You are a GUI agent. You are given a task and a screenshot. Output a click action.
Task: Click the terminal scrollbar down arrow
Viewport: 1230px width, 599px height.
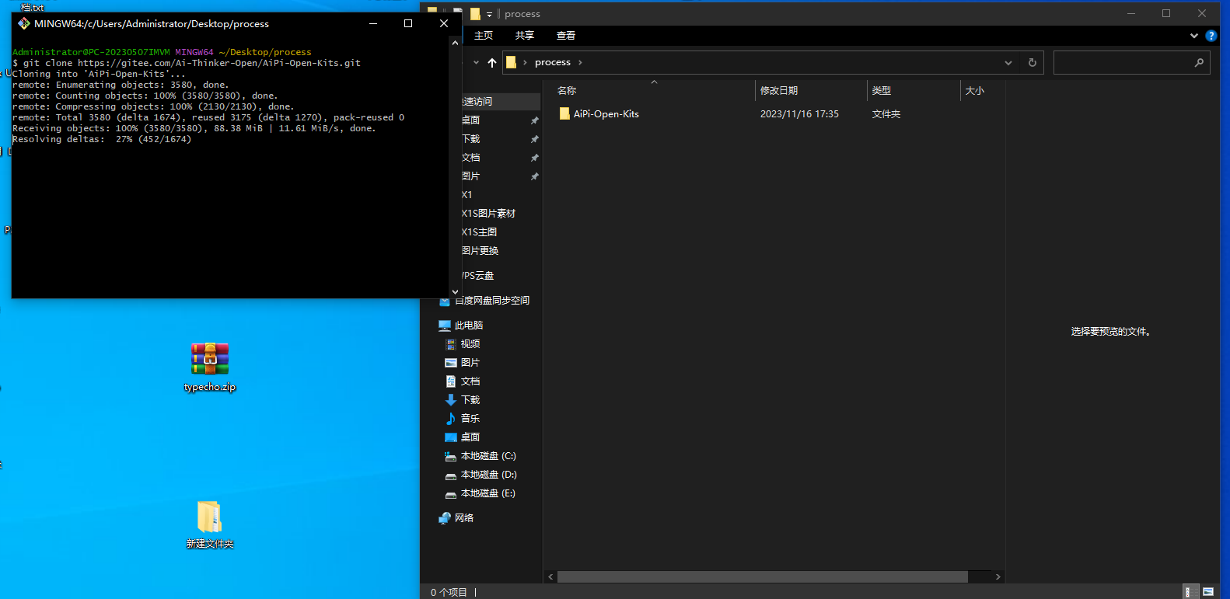(x=456, y=292)
